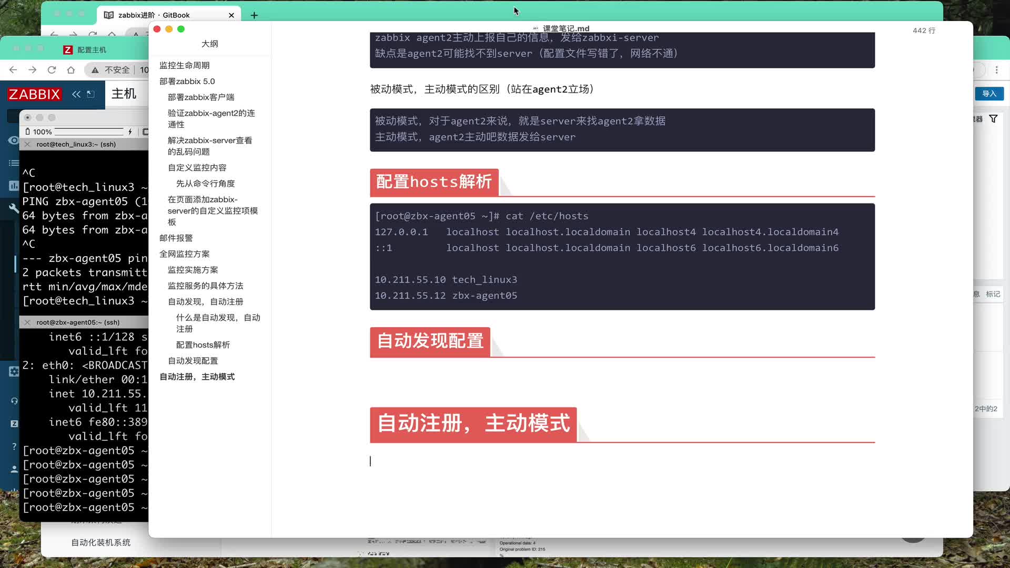1010x568 pixels.
Task: Go back in the Zabbix browser window
Action: point(13,70)
